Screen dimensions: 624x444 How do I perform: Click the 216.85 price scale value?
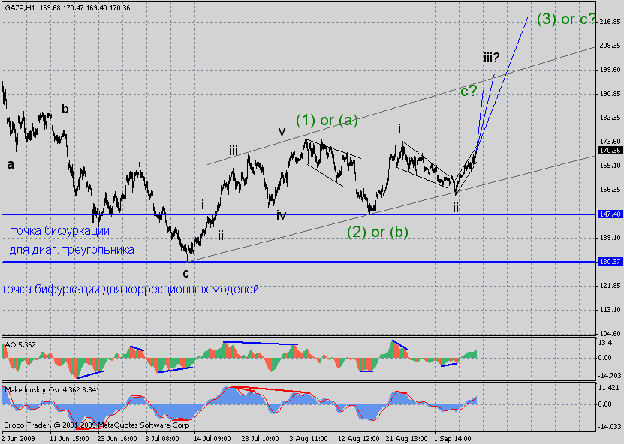(x=610, y=22)
